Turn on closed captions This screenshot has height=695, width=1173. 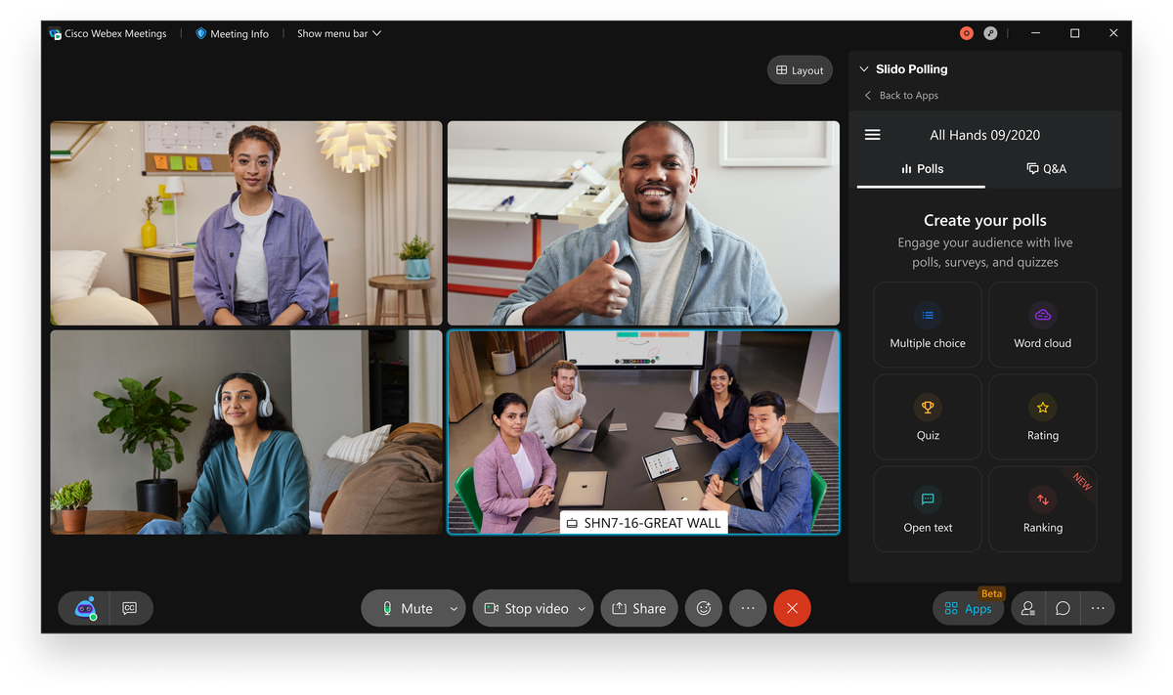129,608
